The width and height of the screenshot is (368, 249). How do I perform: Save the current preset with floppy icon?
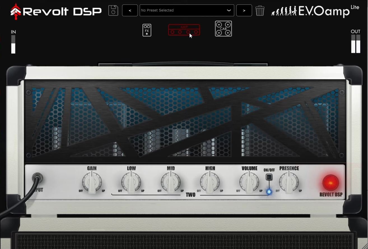[113, 10]
